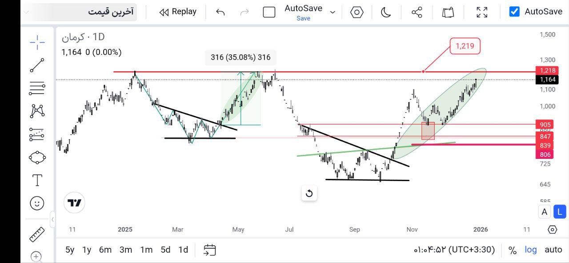Open the آخرین قیمت dropdown
Image resolution: width=569 pixels, height=263 pixels.
[x=79, y=12]
